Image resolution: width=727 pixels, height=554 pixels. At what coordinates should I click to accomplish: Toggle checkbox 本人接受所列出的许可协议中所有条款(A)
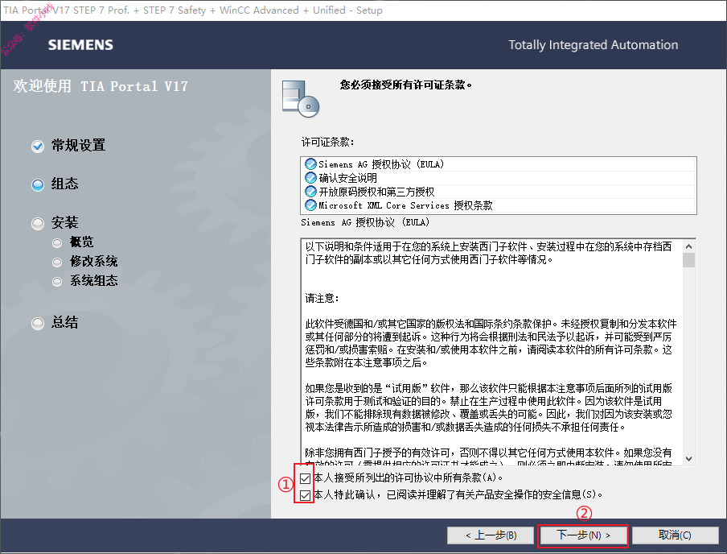click(305, 478)
